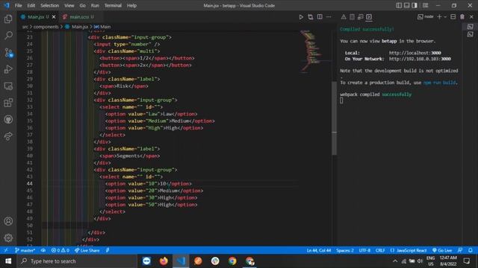
Task: Split the terminal
Action: coord(453,17)
